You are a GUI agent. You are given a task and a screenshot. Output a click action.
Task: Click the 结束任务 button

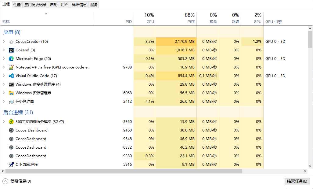[x=297, y=181]
